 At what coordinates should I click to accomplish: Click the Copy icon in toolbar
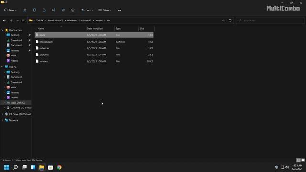pos(34,10)
